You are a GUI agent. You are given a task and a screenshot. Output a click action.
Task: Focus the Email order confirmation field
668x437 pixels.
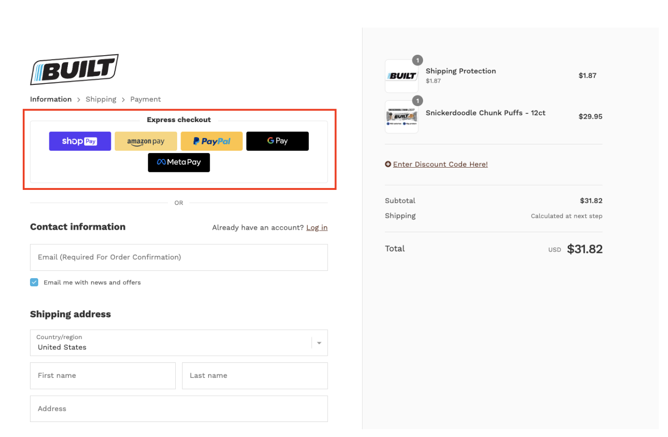tap(179, 257)
